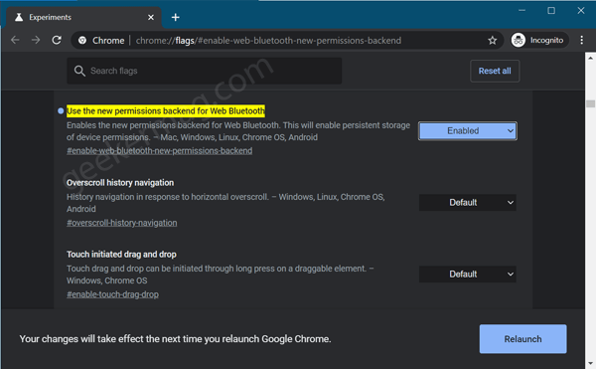Click the Reset all button
Screen dimensions: 596x369
[x=495, y=71]
